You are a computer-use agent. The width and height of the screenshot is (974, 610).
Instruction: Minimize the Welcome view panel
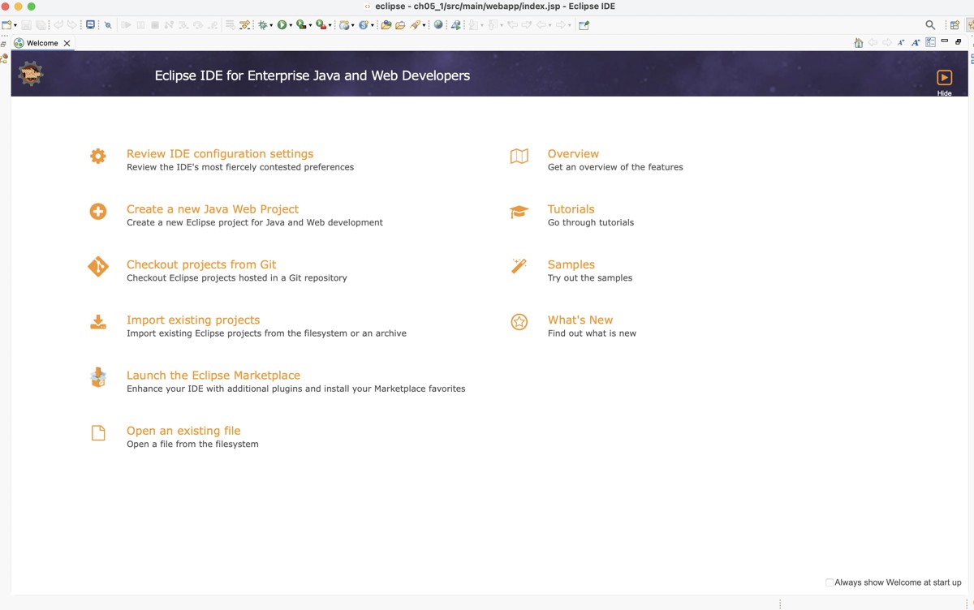(x=945, y=41)
